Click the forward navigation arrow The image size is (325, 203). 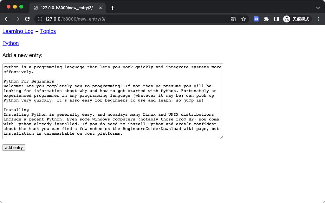point(17,19)
